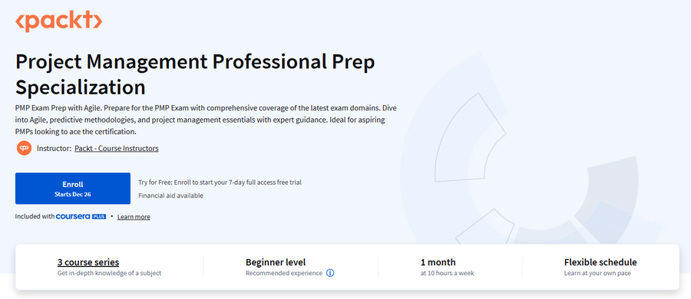The height and width of the screenshot is (299, 691).
Task: Click the Packt logo at top
Action: point(58,21)
